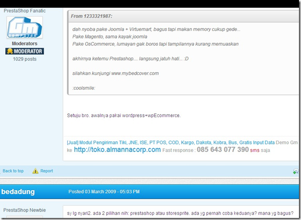Click the 'Moderators' group label
The height and width of the screenshot is (220, 301).
(x=24, y=43)
